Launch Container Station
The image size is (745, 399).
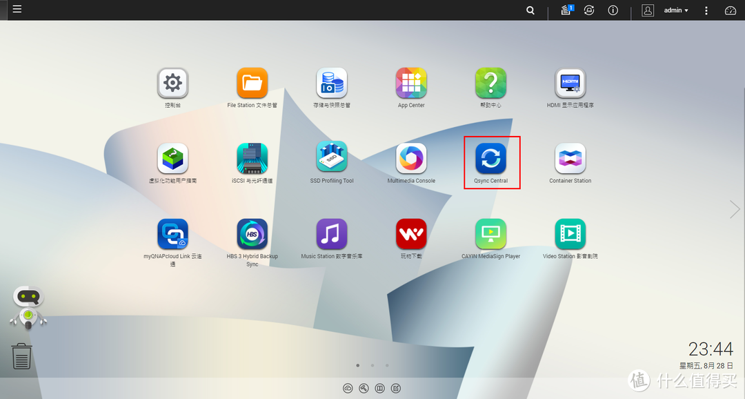(x=570, y=158)
